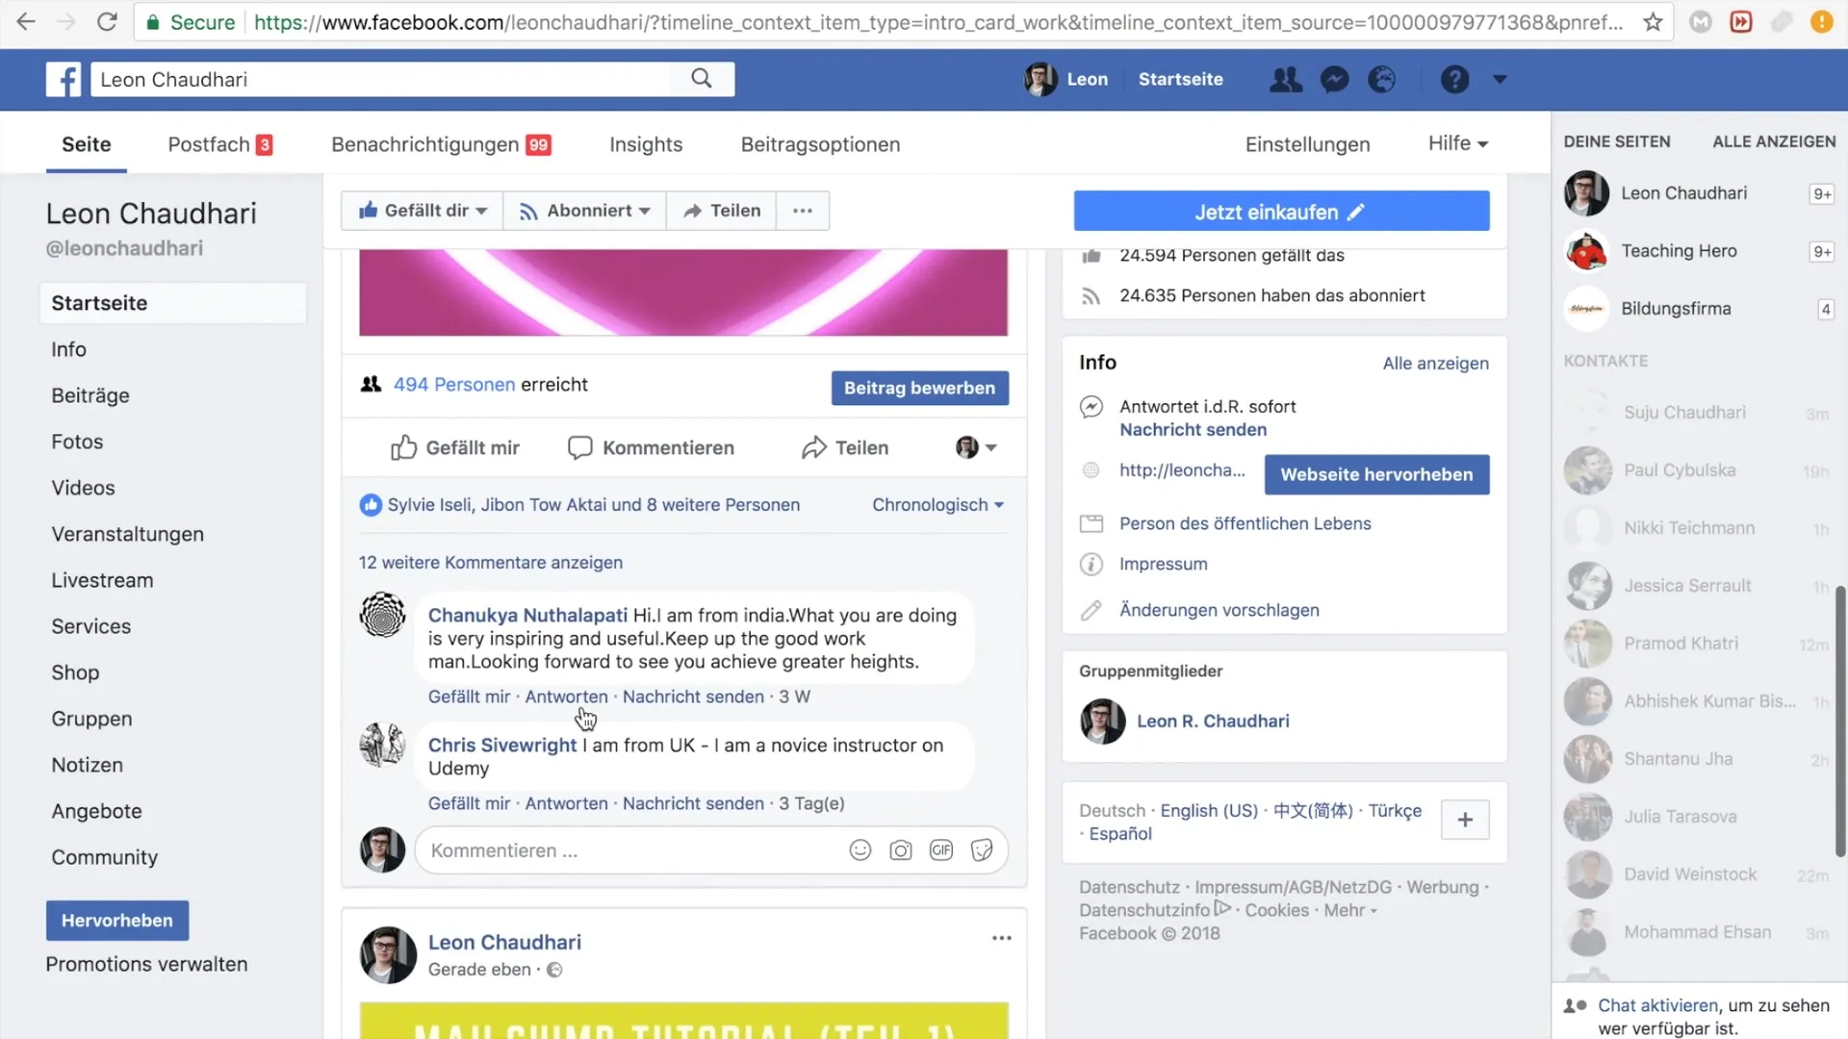The width and height of the screenshot is (1848, 1039).
Task: Click the Messenger icon in navbar
Action: pyautogui.click(x=1334, y=79)
